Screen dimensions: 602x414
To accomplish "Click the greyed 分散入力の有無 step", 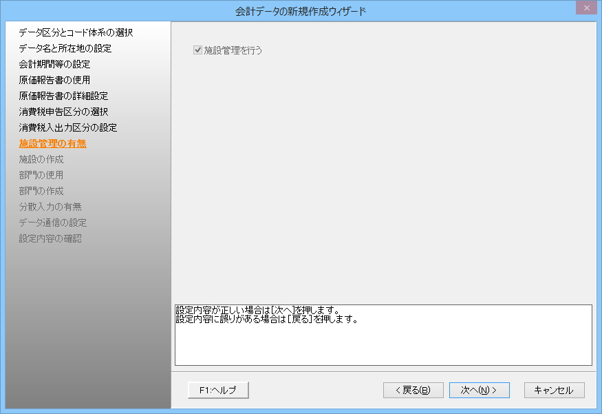I will [50, 207].
